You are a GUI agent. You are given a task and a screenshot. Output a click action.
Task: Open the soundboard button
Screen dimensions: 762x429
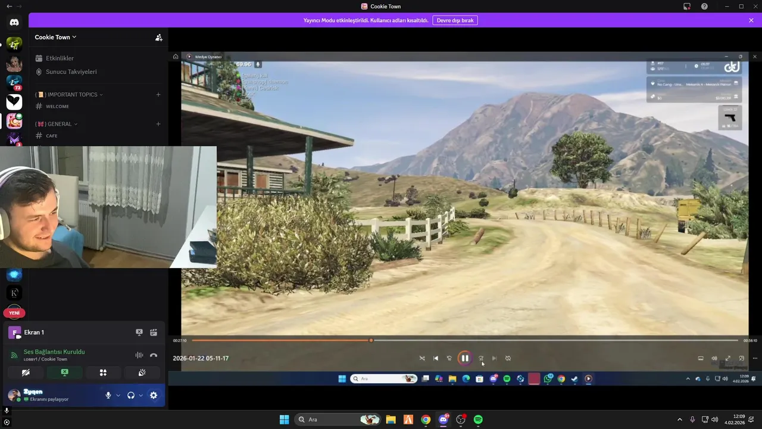(142, 372)
